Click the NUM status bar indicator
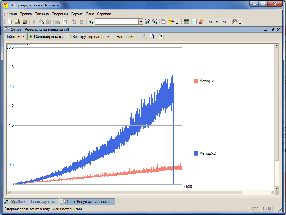Viewport: 286px width, 215px height. pos(267,209)
